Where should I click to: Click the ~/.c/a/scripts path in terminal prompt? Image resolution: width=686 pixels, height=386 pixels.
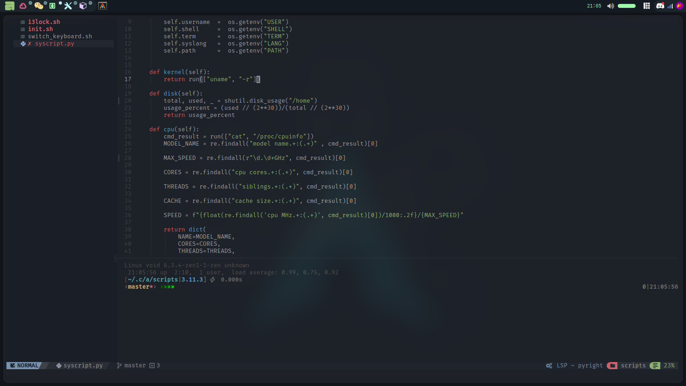(153, 279)
